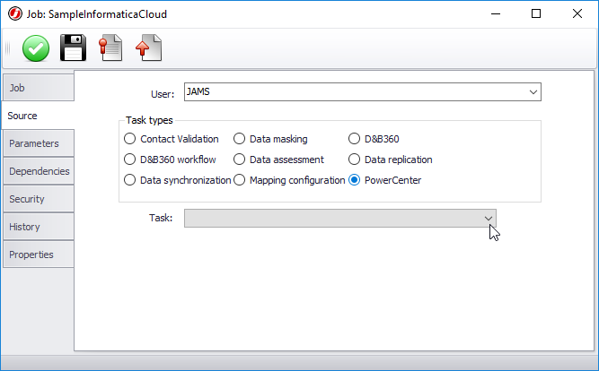This screenshot has width=599, height=371.
Task: Choose the Data assessment radio button
Action: pyautogui.click(x=239, y=160)
